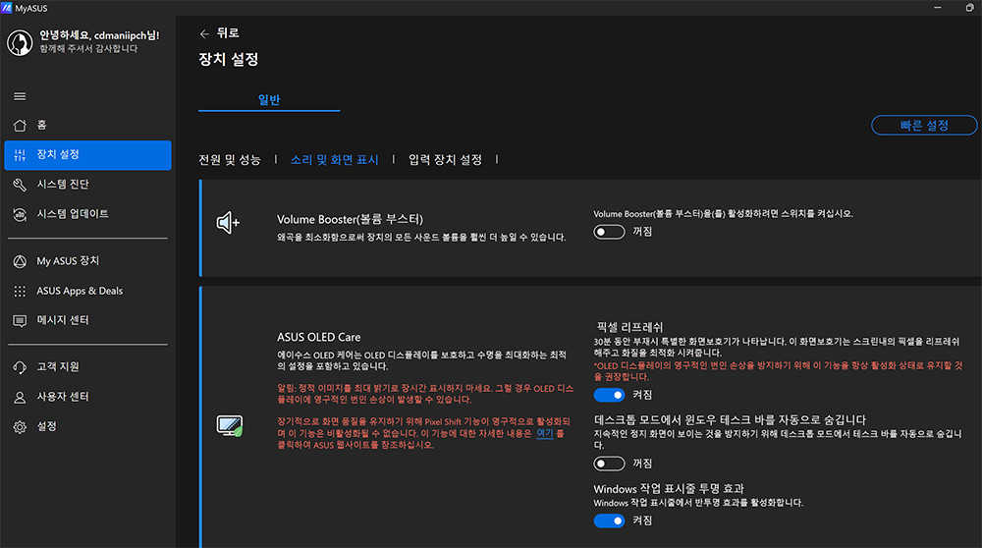Go to 홈 in sidebar
Screen dimensions: 982x548
87,126
